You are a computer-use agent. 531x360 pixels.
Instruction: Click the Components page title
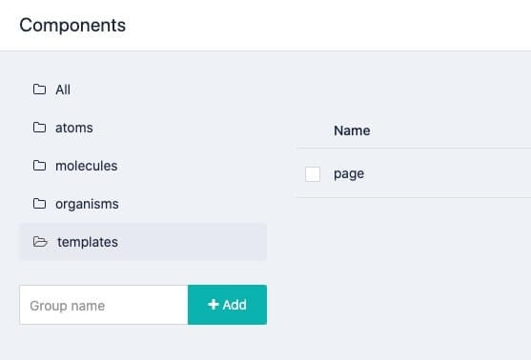pos(72,25)
